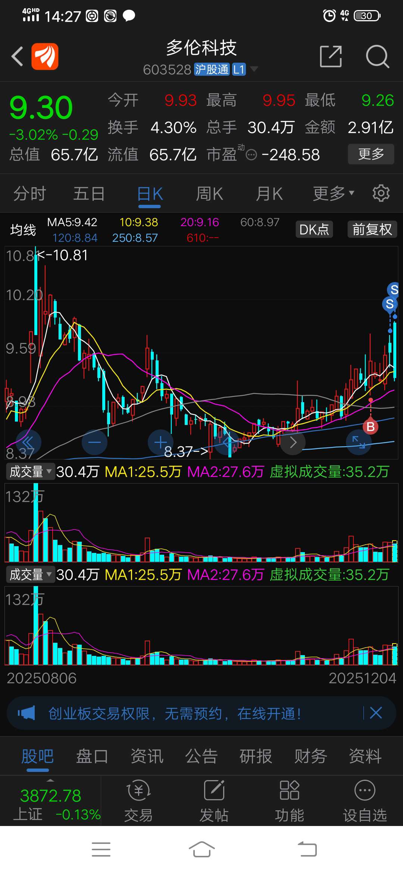The image size is (403, 873).
Task: Open 研报 research tab
Action: (256, 757)
